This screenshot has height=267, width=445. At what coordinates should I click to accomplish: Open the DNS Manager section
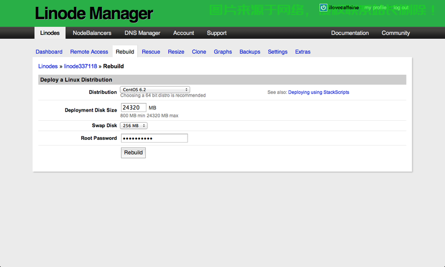click(x=143, y=33)
